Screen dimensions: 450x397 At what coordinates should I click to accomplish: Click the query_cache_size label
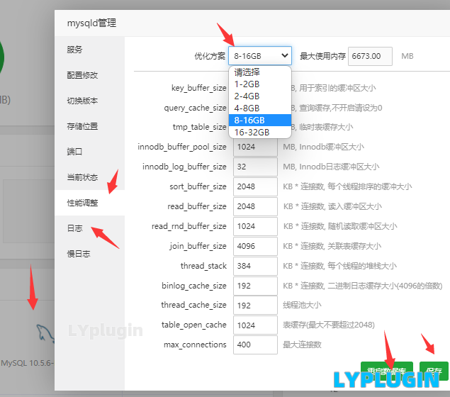pos(195,108)
